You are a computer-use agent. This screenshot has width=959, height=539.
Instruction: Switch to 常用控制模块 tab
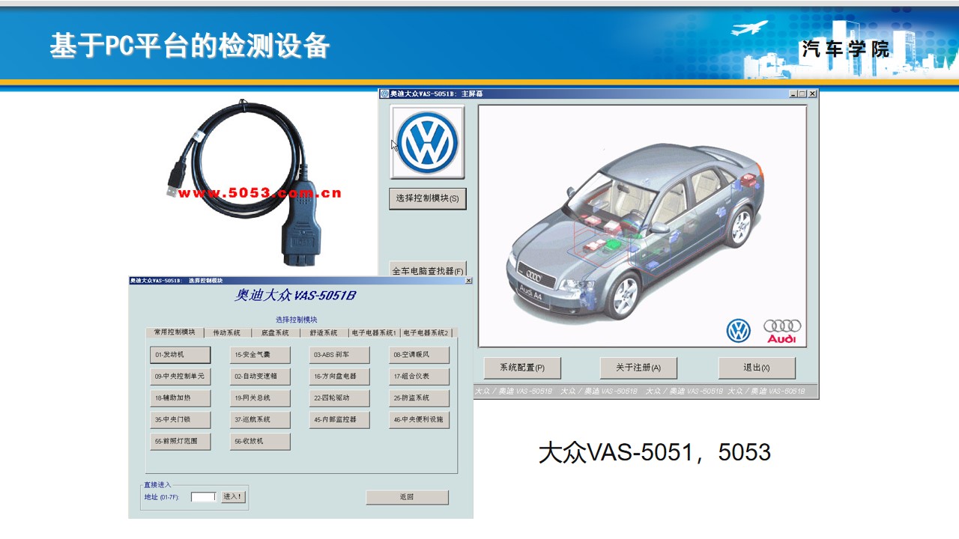tap(175, 332)
